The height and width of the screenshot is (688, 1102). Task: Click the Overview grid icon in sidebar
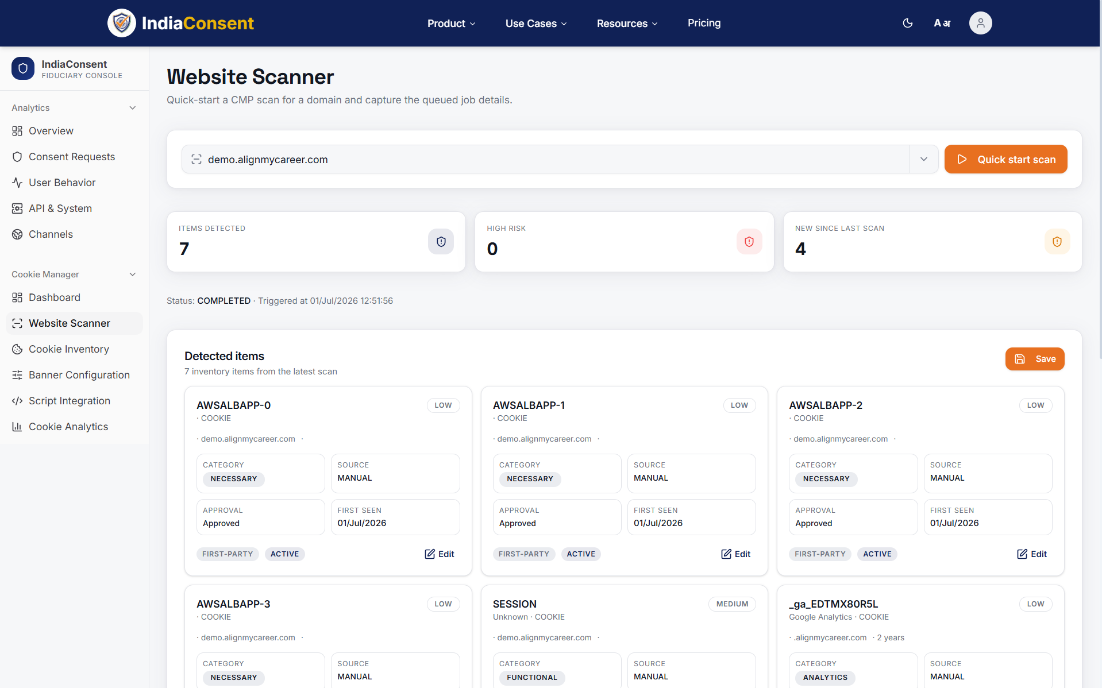tap(17, 131)
